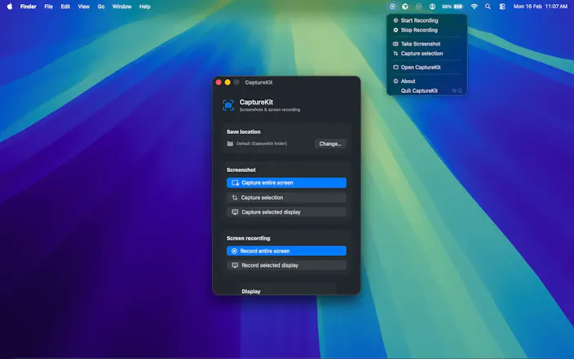This screenshot has height=359, width=574.
Task: Click Capture selection button in CaptureKit window
Action: (286, 197)
